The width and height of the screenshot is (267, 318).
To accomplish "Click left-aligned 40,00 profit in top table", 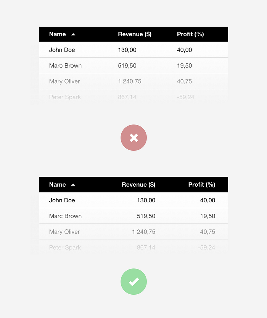I will click(184, 50).
